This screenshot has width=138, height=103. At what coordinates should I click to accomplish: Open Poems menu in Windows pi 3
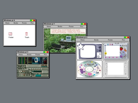(38, 55)
